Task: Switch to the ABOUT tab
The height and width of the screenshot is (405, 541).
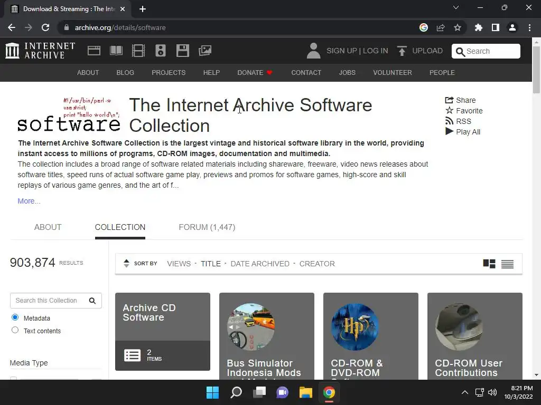Action: pyautogui.click(x=48, y=227)
